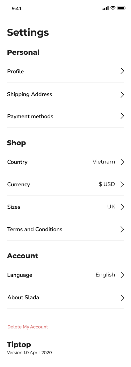Tap the cellular signal bars icon

(x=105, y=8)
